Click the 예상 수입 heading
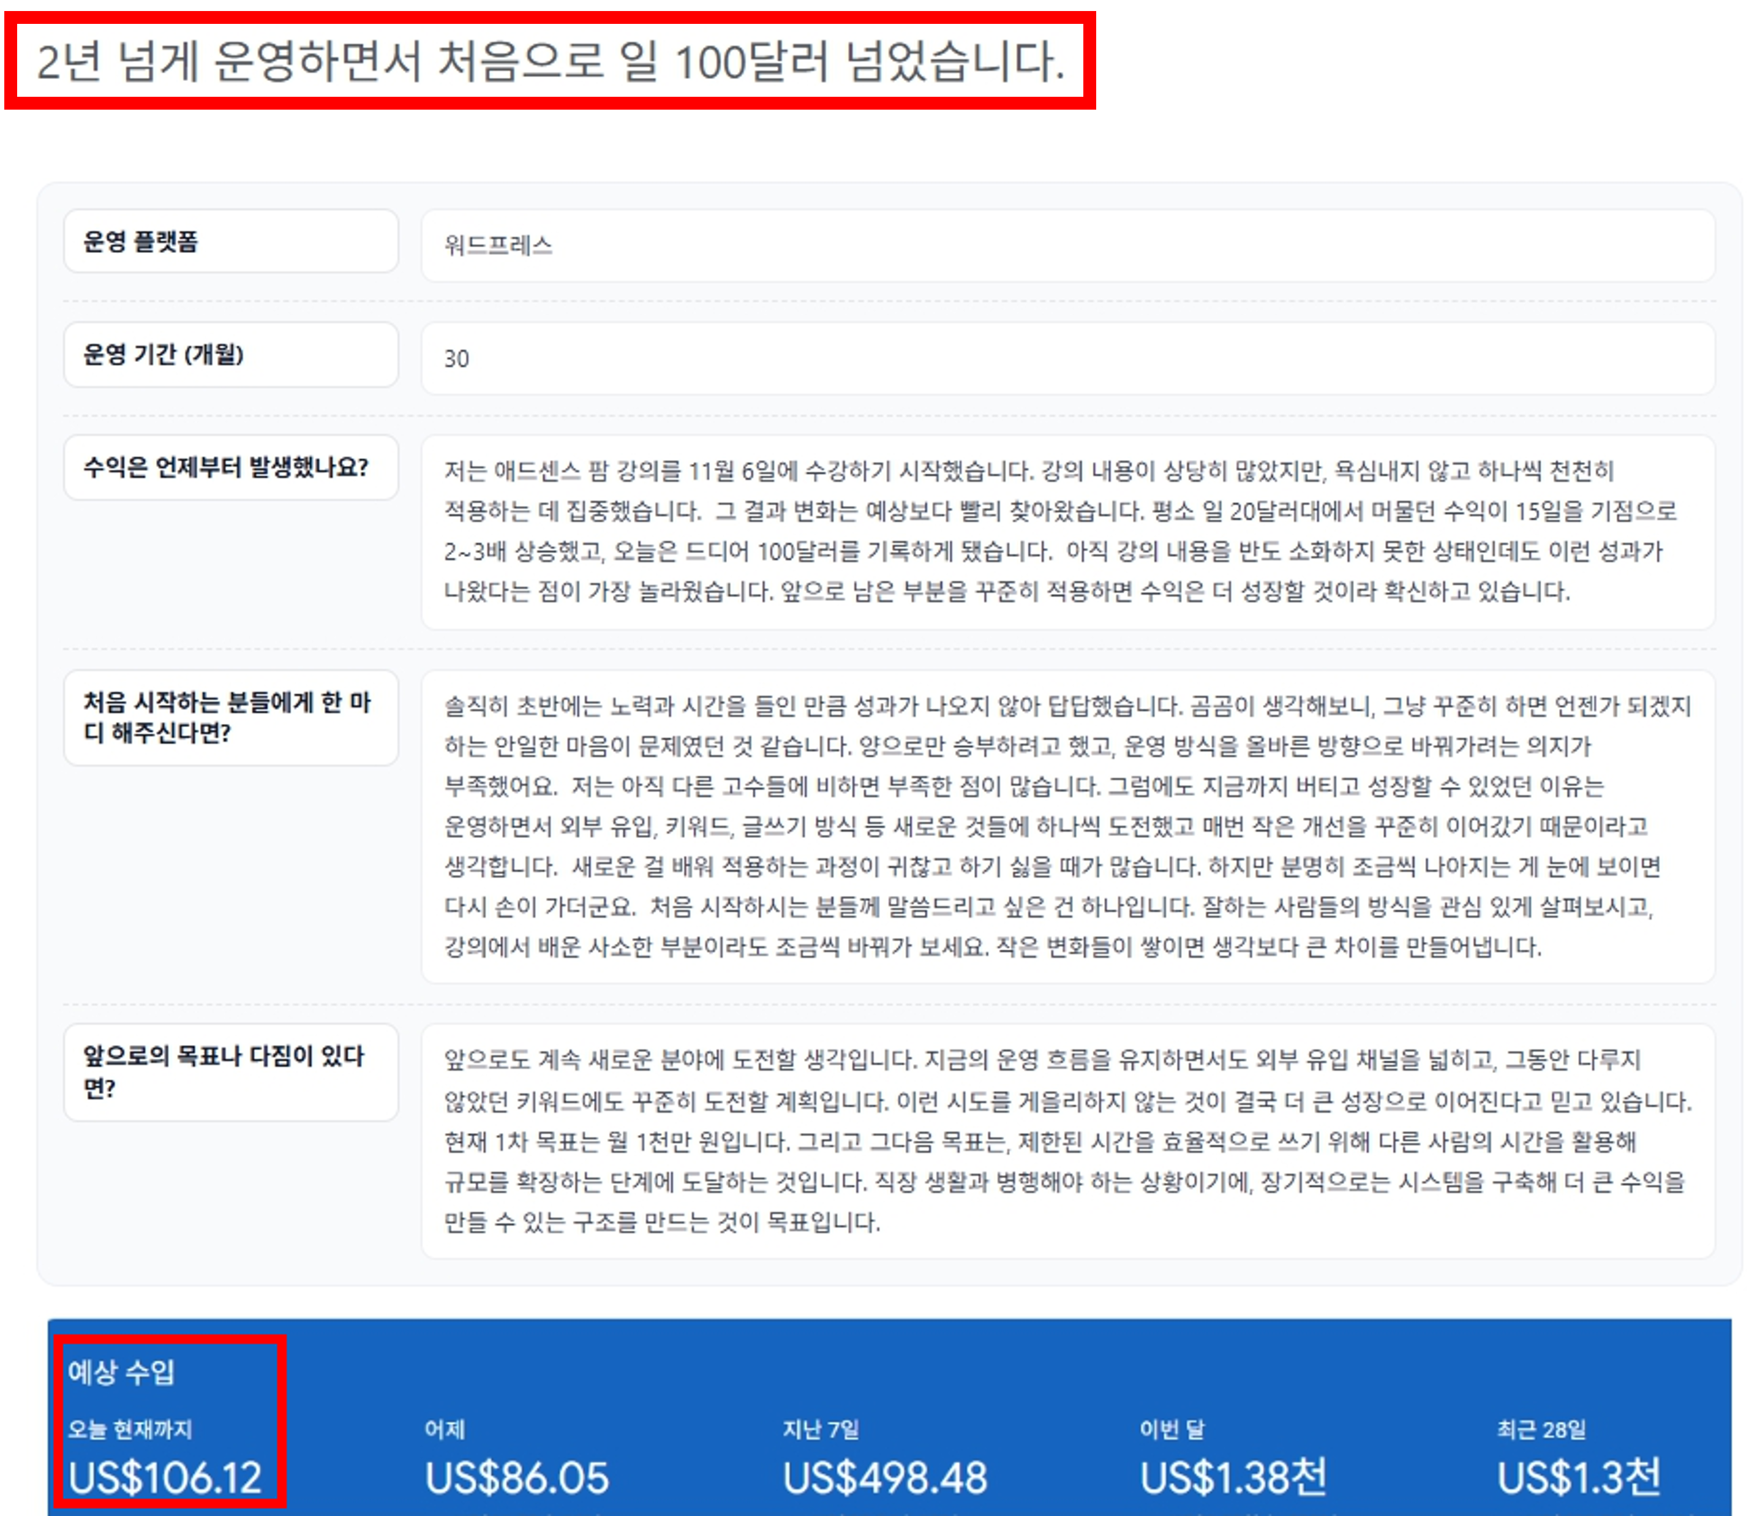This screenshot has width=1749, height=1516. point(121,1371)
